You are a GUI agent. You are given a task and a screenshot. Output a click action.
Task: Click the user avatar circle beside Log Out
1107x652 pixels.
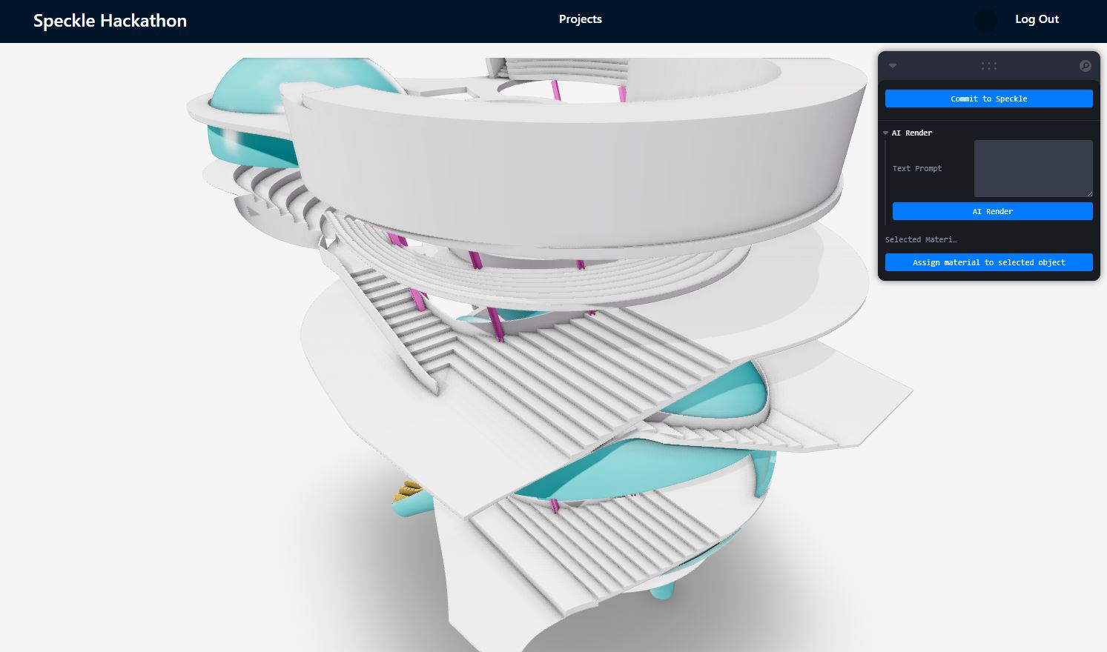985,21
